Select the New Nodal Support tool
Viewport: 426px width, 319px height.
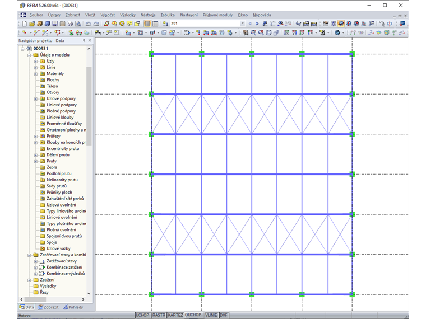71,32
